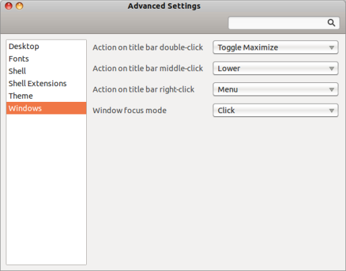The image size is (346, 271).
Task: Click the title bar right-click action label
Action: pos(143,89)
